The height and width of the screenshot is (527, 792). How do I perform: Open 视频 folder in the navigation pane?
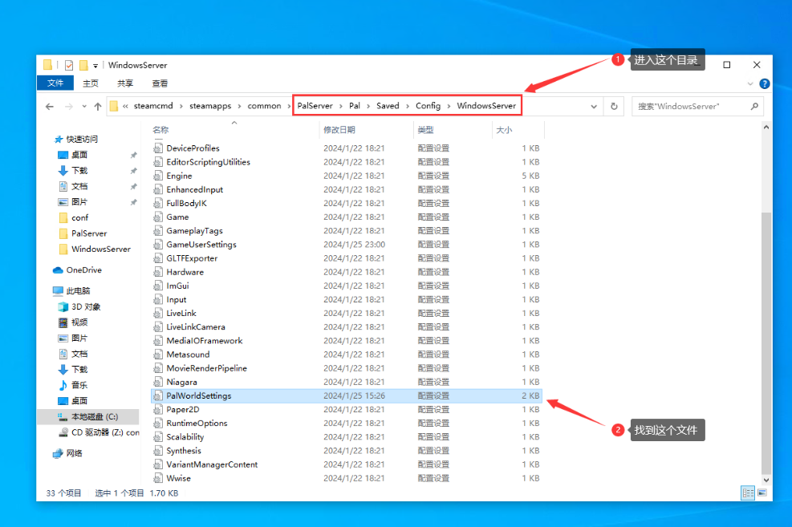79,322
